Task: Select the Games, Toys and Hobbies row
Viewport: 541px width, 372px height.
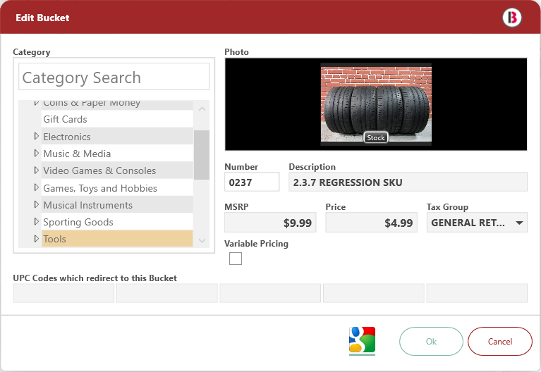Action: tap(117, 187)
